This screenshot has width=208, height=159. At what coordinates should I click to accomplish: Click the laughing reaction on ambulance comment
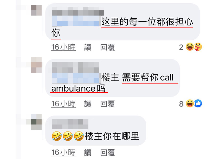(190, 103)
